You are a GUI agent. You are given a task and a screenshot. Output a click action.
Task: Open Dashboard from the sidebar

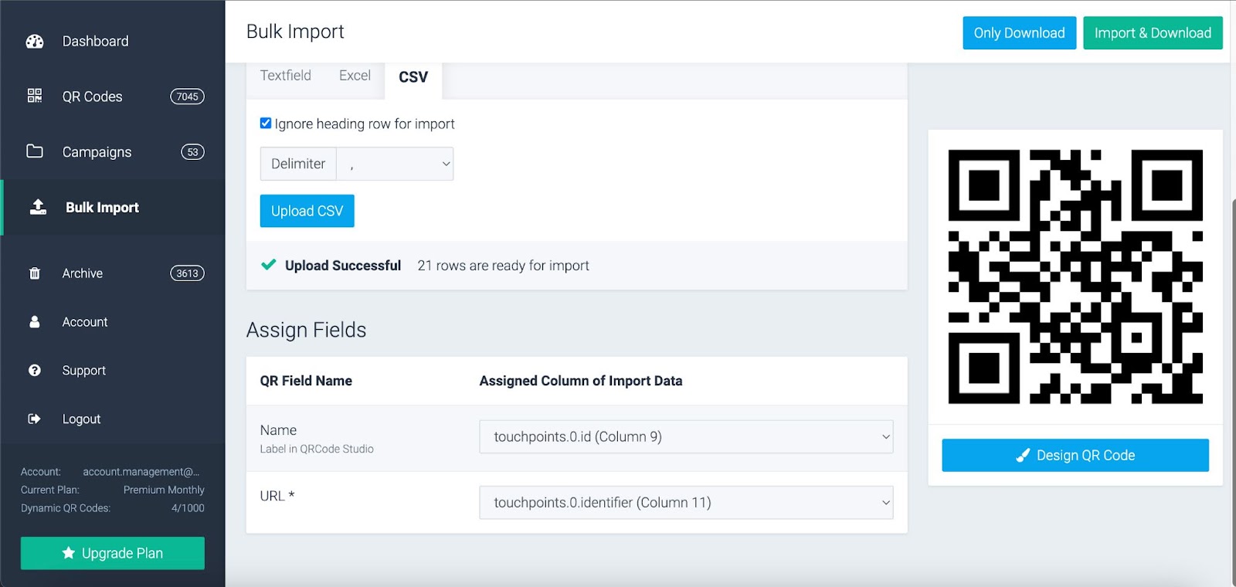(96, 42)
